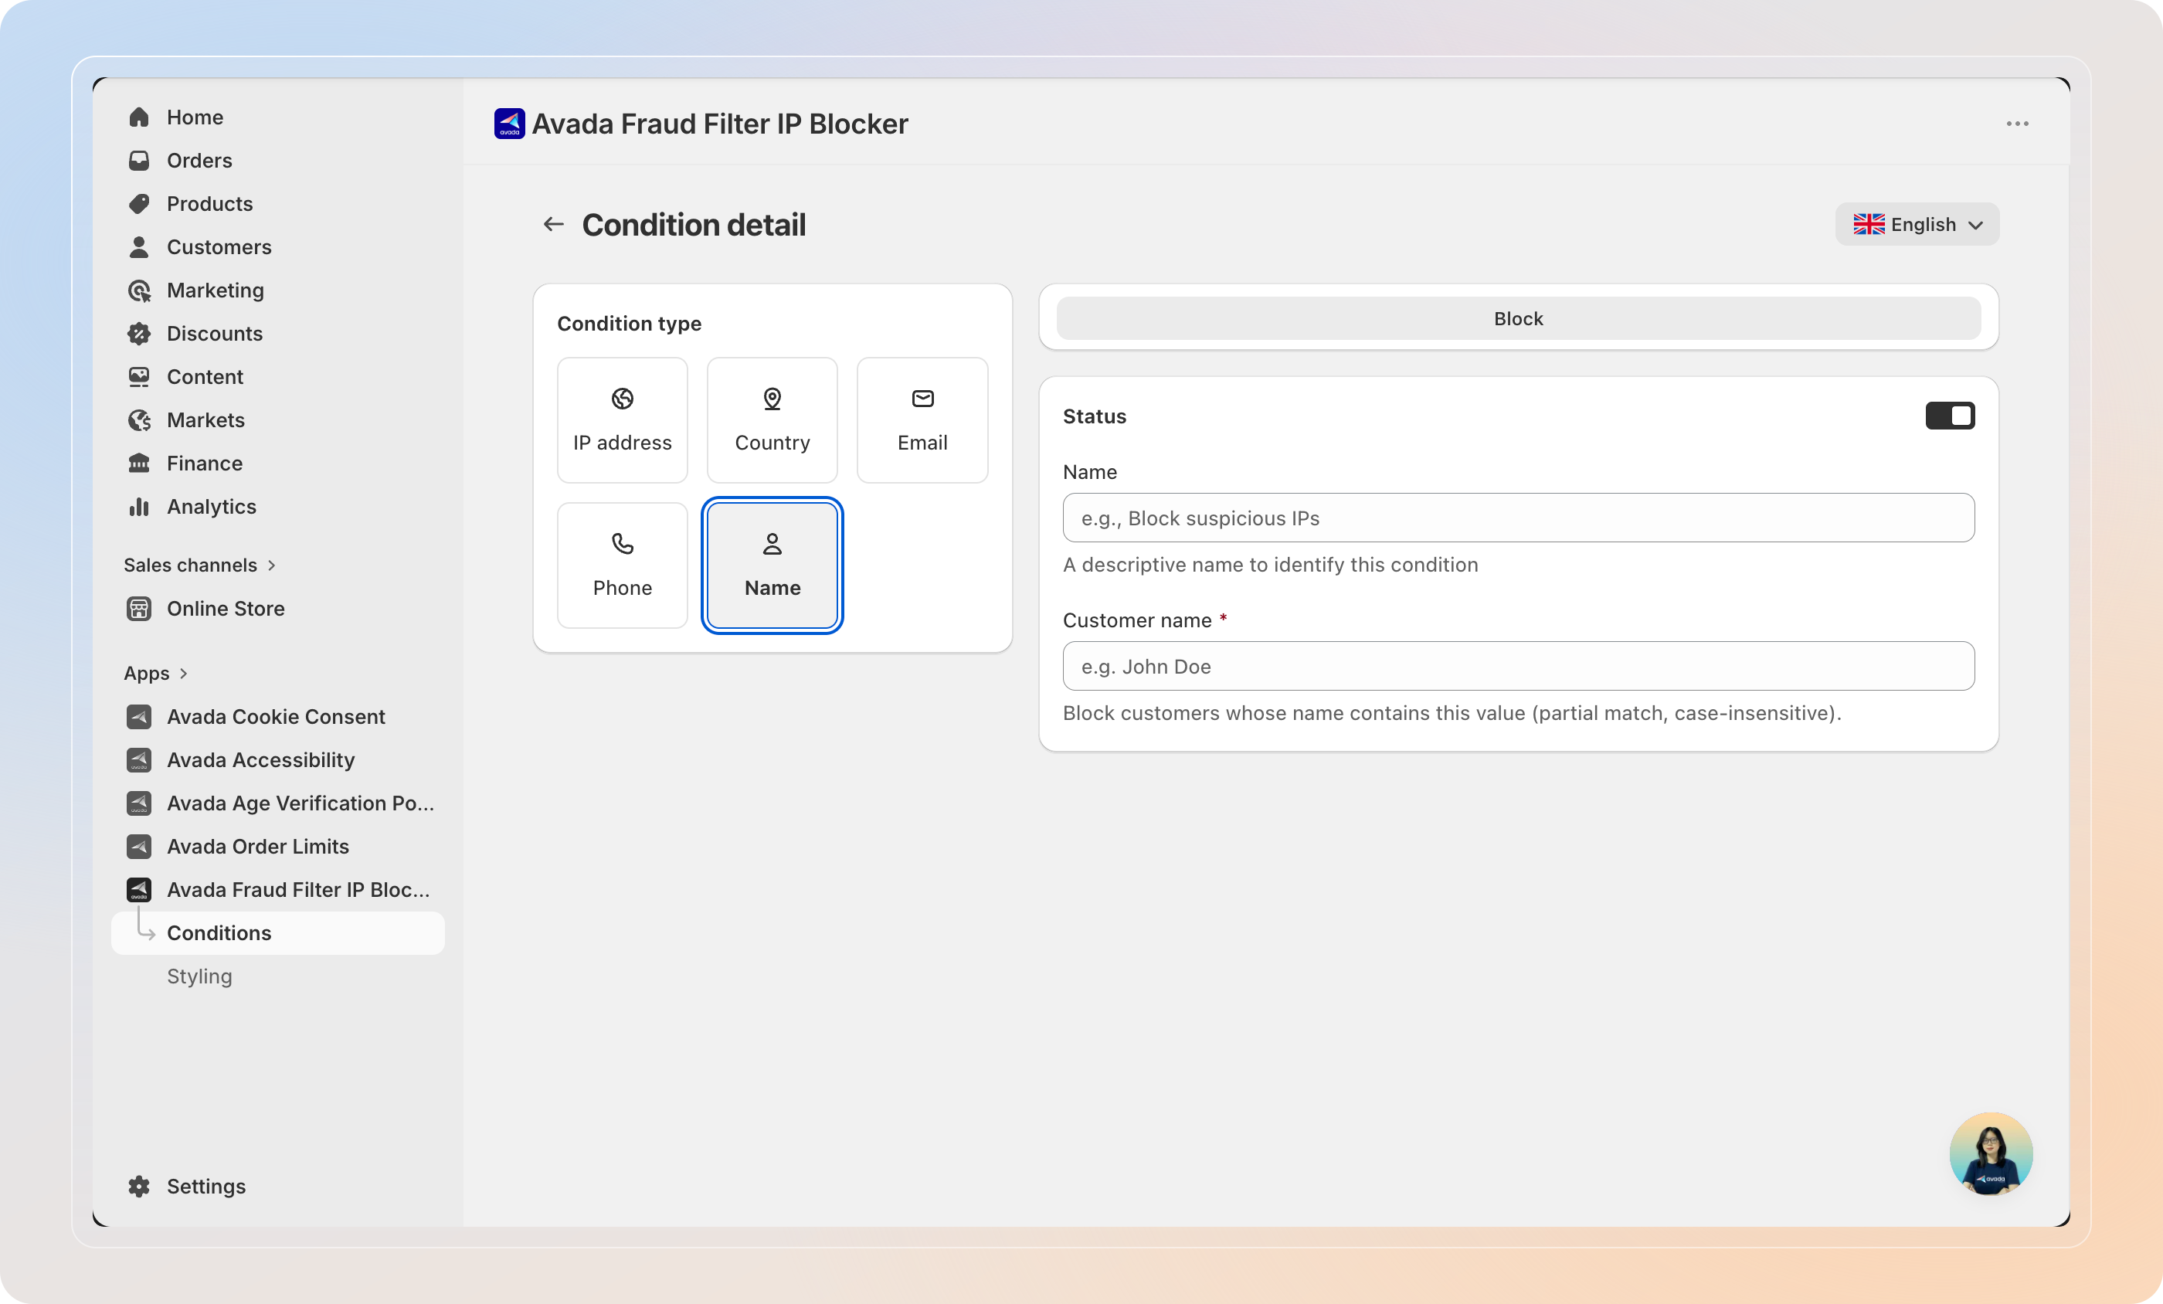Select the Country condition type
The height and width of the screenshot is (1304, 2163).
[x=772, y=419]
